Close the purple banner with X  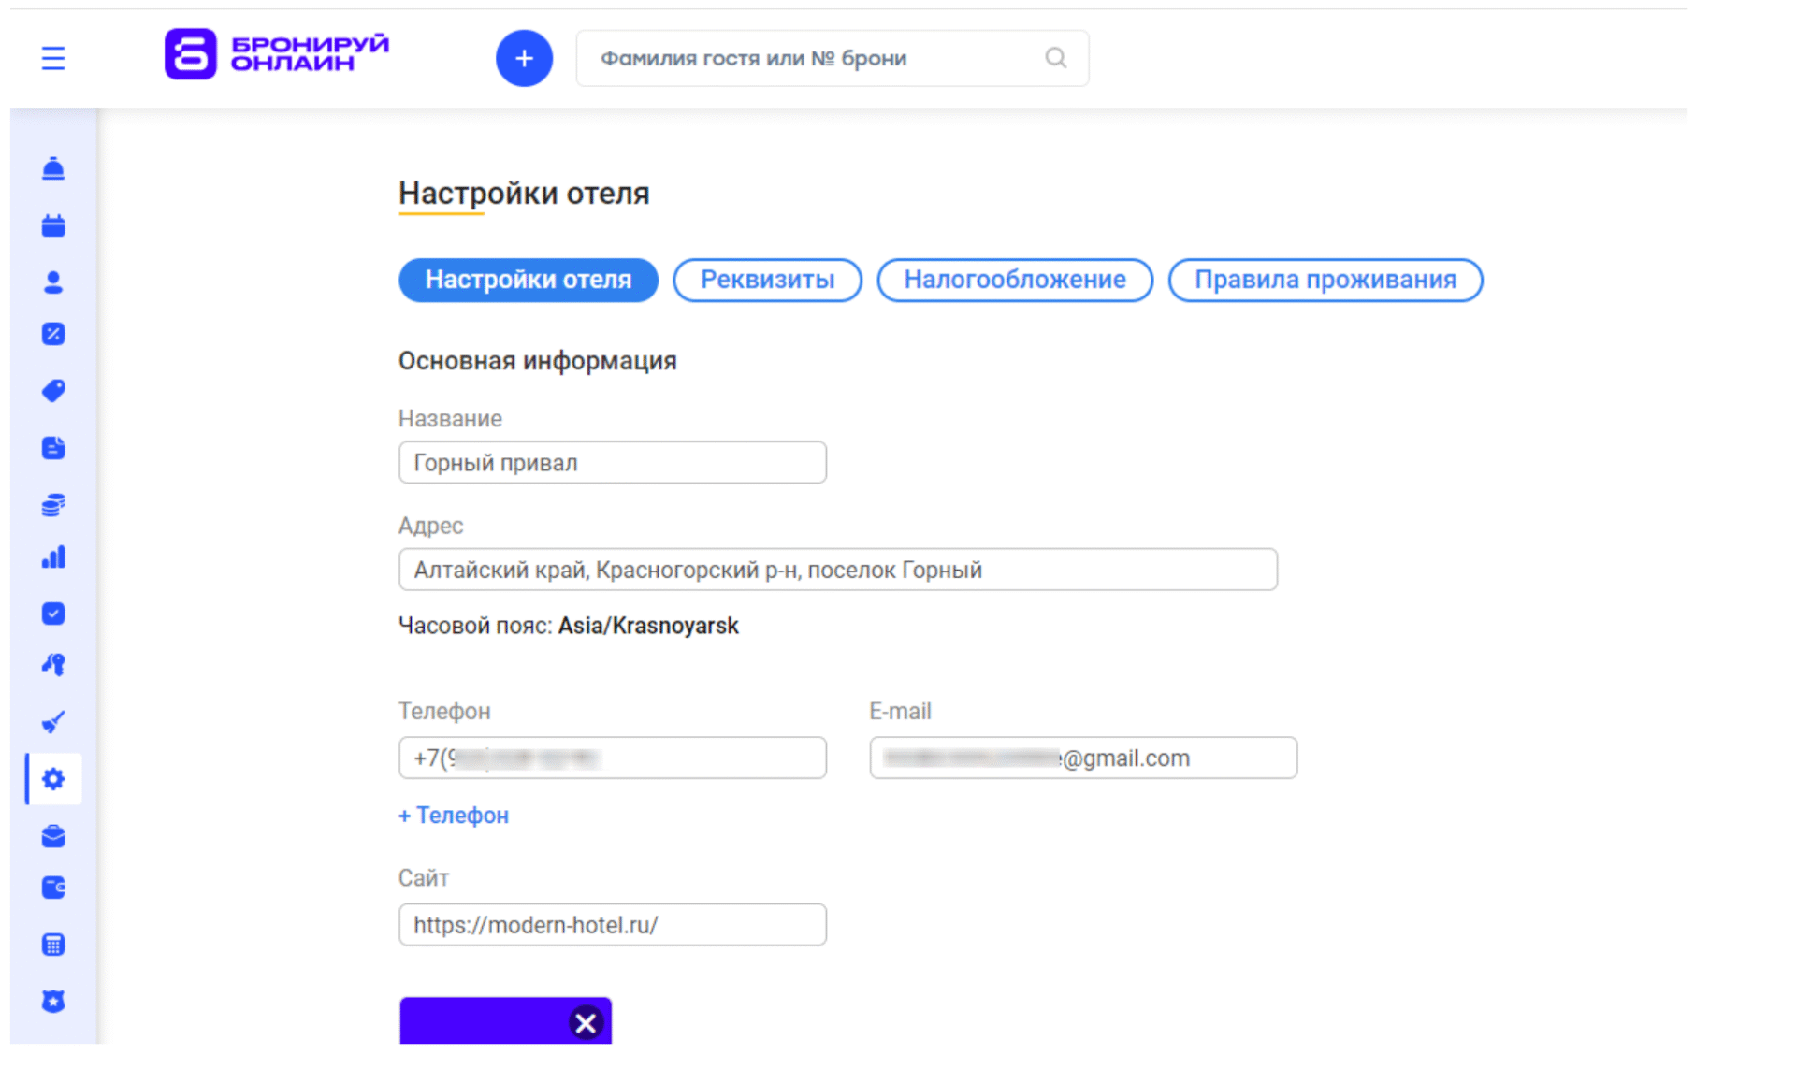point(586,1023)
